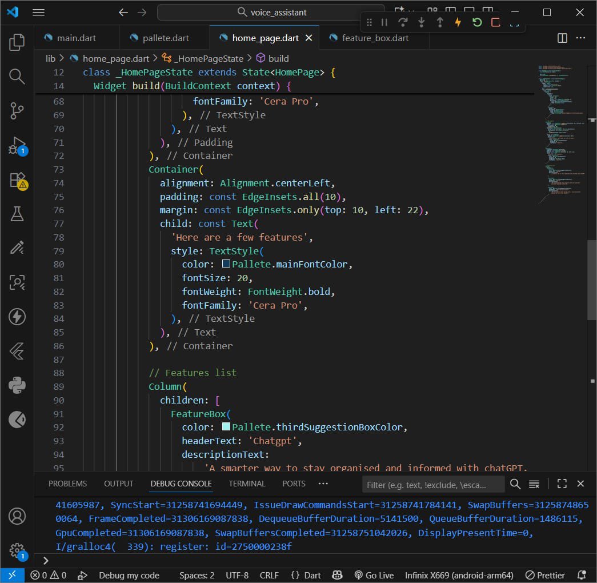The height and width of the screenshot is (583, 597).
Task: Change the CRLF end of line sequence
Action: click(269, 575)
